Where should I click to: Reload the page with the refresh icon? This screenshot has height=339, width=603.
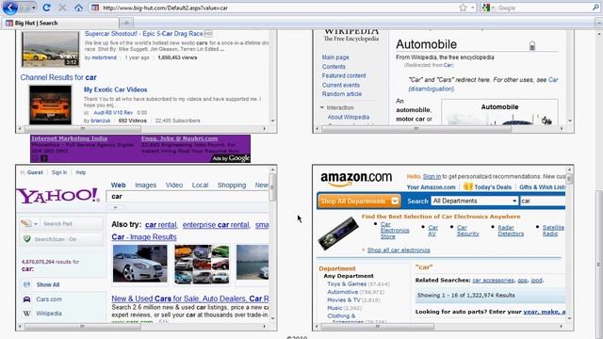(46, 8)
